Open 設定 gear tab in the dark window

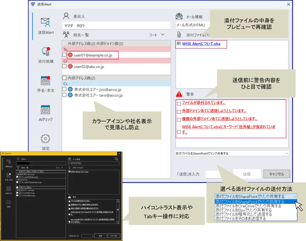click(9, 204)
